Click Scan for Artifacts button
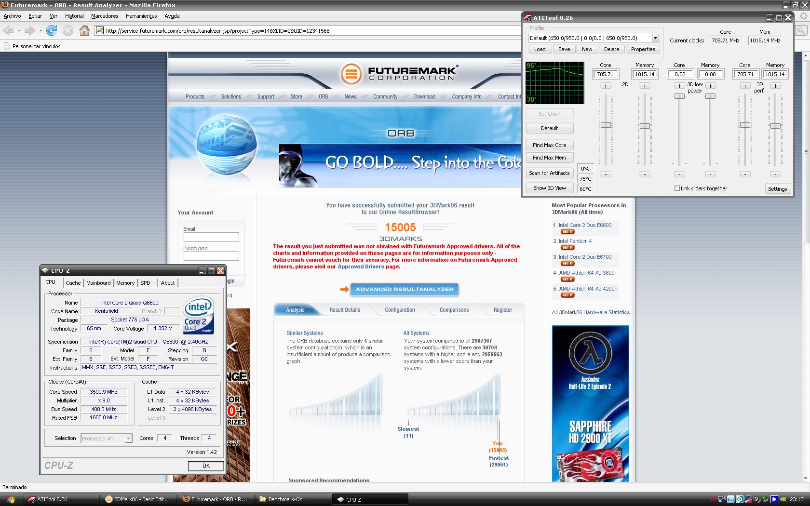Image resolution: width=810 pixels, height=506 pixels. [x=550, y=173]
